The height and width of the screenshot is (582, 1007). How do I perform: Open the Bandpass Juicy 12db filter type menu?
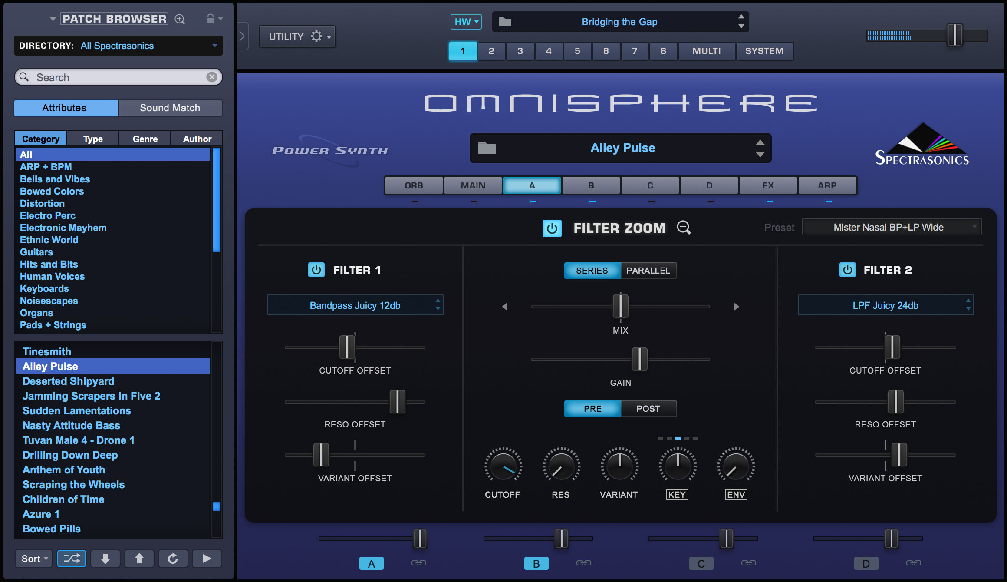tap(355, 305)
